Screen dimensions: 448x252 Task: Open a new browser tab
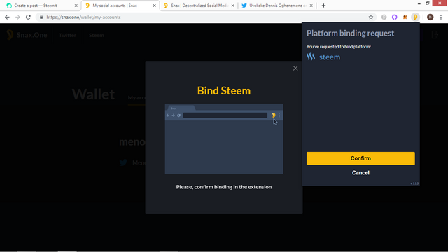(323, 6)
